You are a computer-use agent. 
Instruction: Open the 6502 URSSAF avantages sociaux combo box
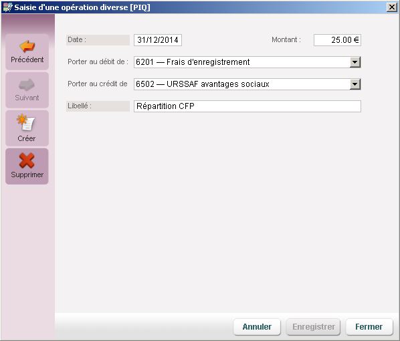point(247,84)
